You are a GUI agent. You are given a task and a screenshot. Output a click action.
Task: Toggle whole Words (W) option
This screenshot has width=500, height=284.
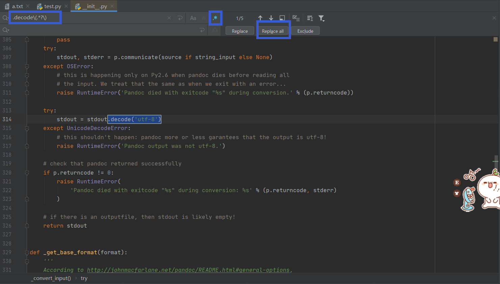[x=204, y=18]
